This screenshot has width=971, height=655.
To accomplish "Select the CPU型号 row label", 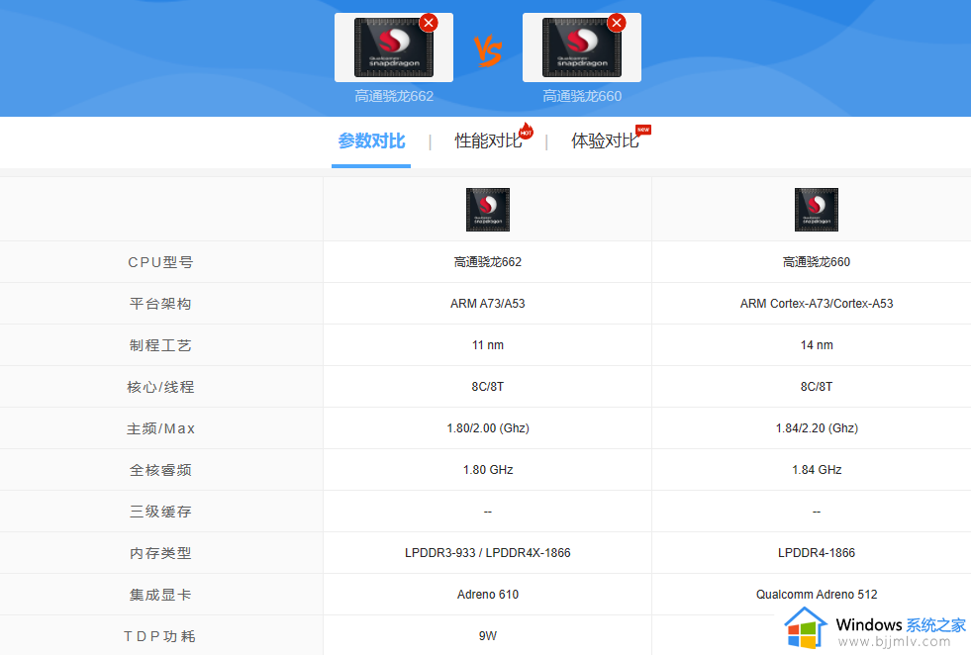I will click(x=161, y=262).
